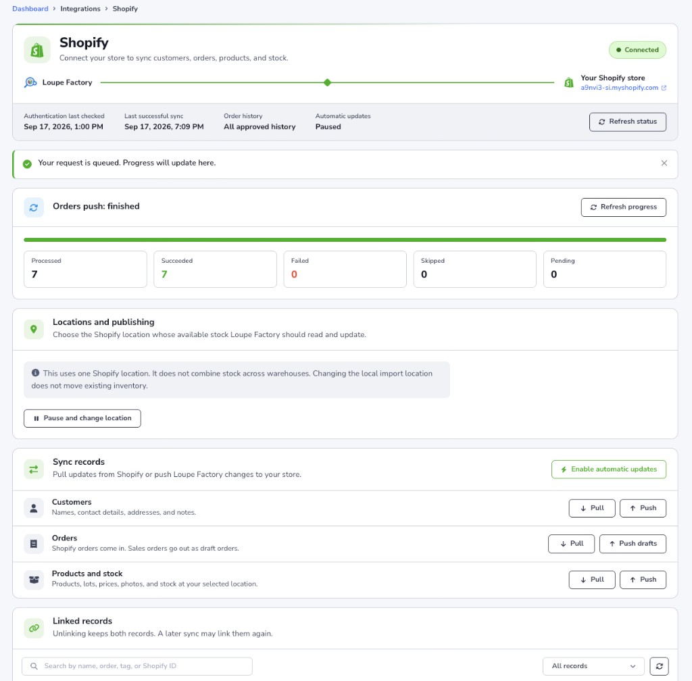Image resolution: width=692 pixels, height=681 pixels.
Task: Click 'Your Shopify store' label
Action: [612, 78]
